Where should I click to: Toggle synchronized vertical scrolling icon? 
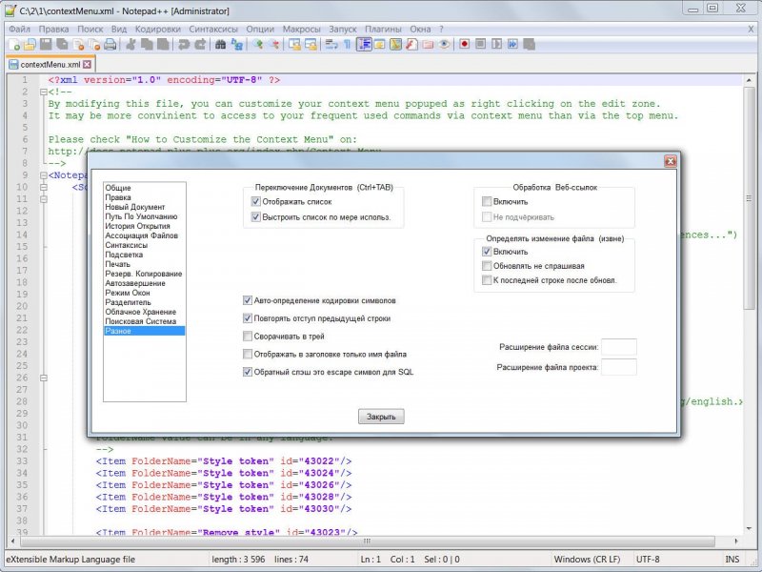click(294, 45)
